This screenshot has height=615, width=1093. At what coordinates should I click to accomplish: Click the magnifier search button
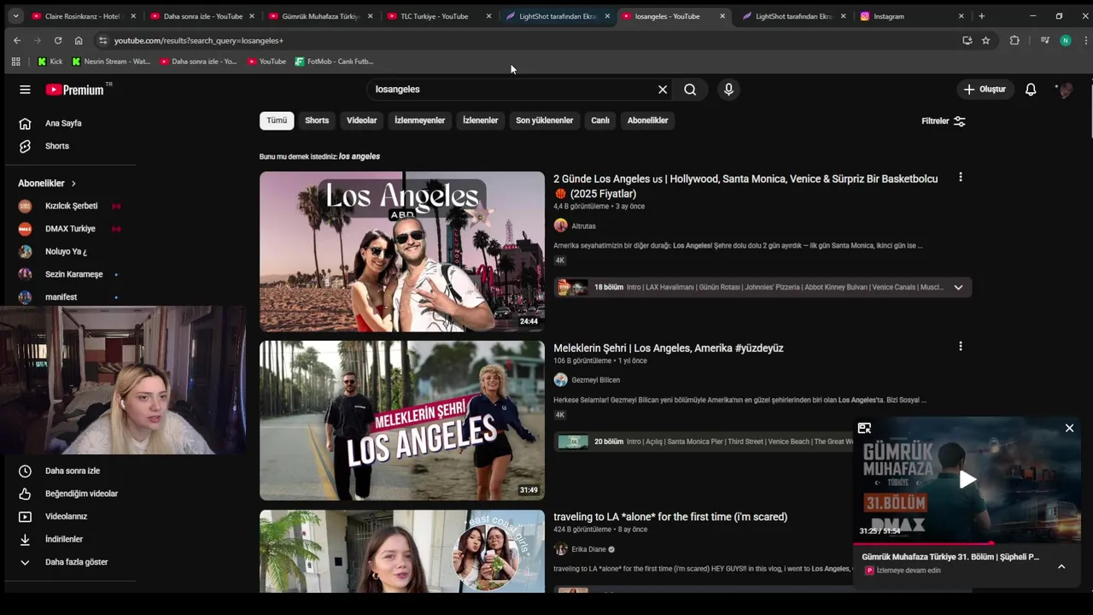pos(690,89)
